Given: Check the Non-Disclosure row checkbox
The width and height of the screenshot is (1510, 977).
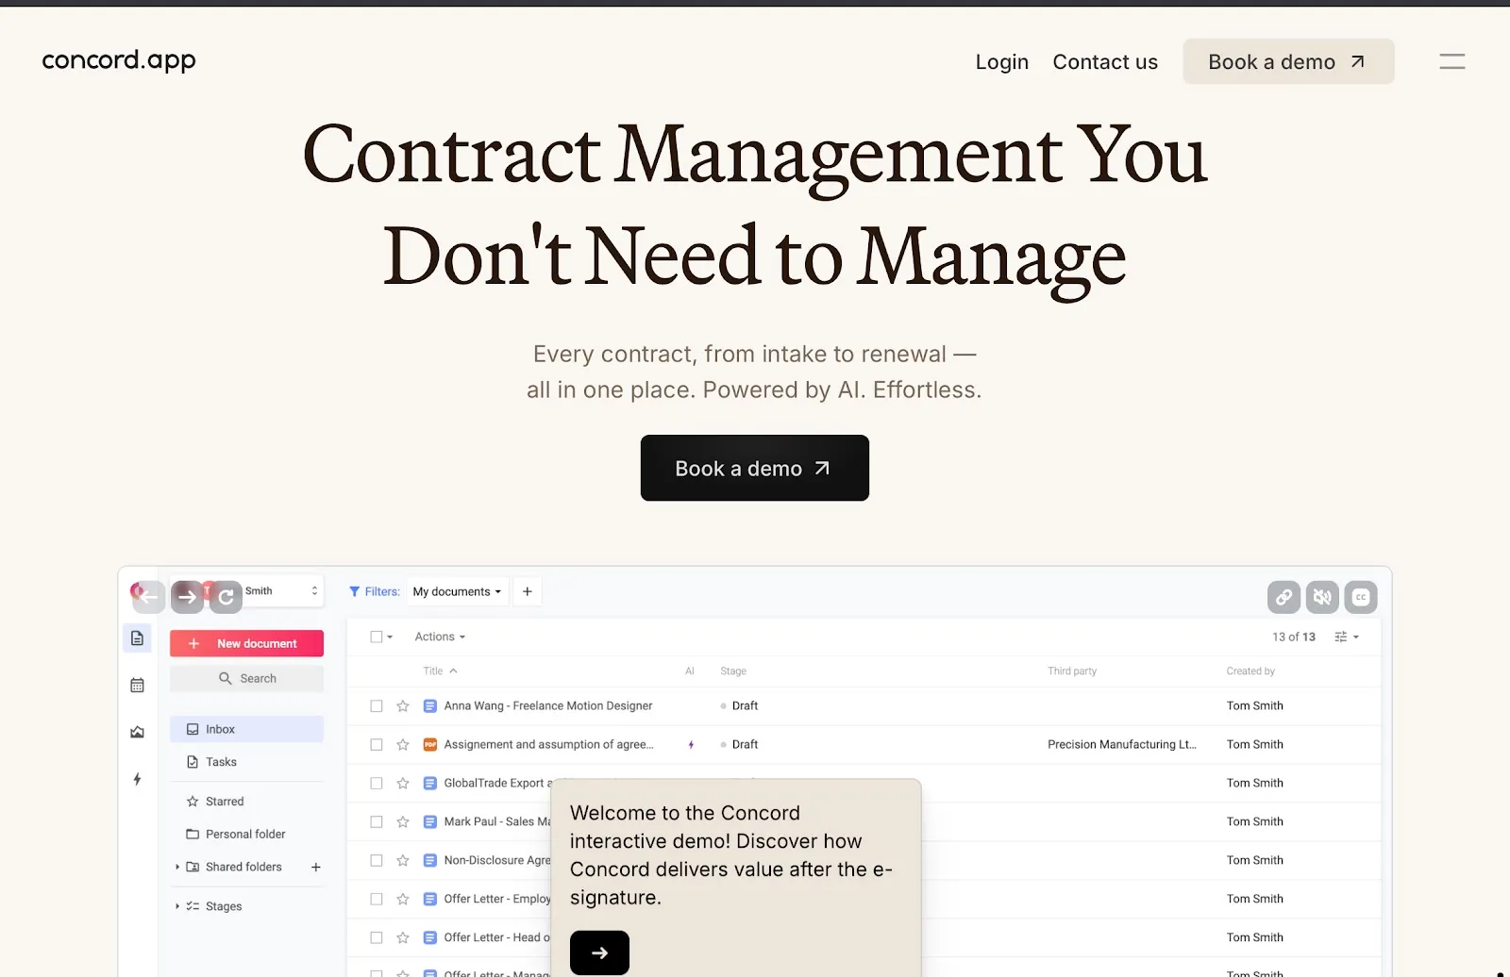Looking at the screenshot, I should pyautogui.click(x=377, y=860).
